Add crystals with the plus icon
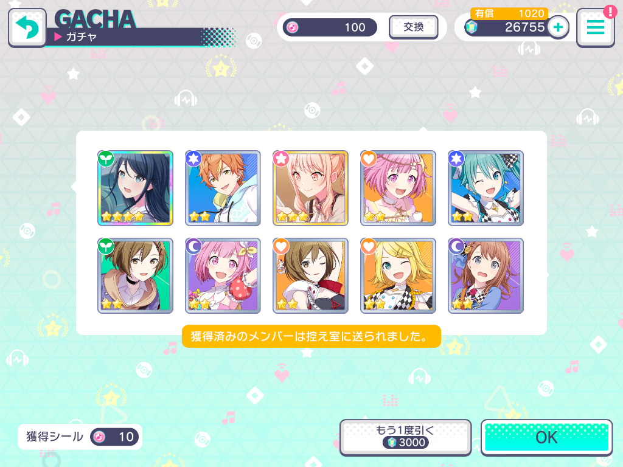This screenshot has height=467, width=623. 558,27
